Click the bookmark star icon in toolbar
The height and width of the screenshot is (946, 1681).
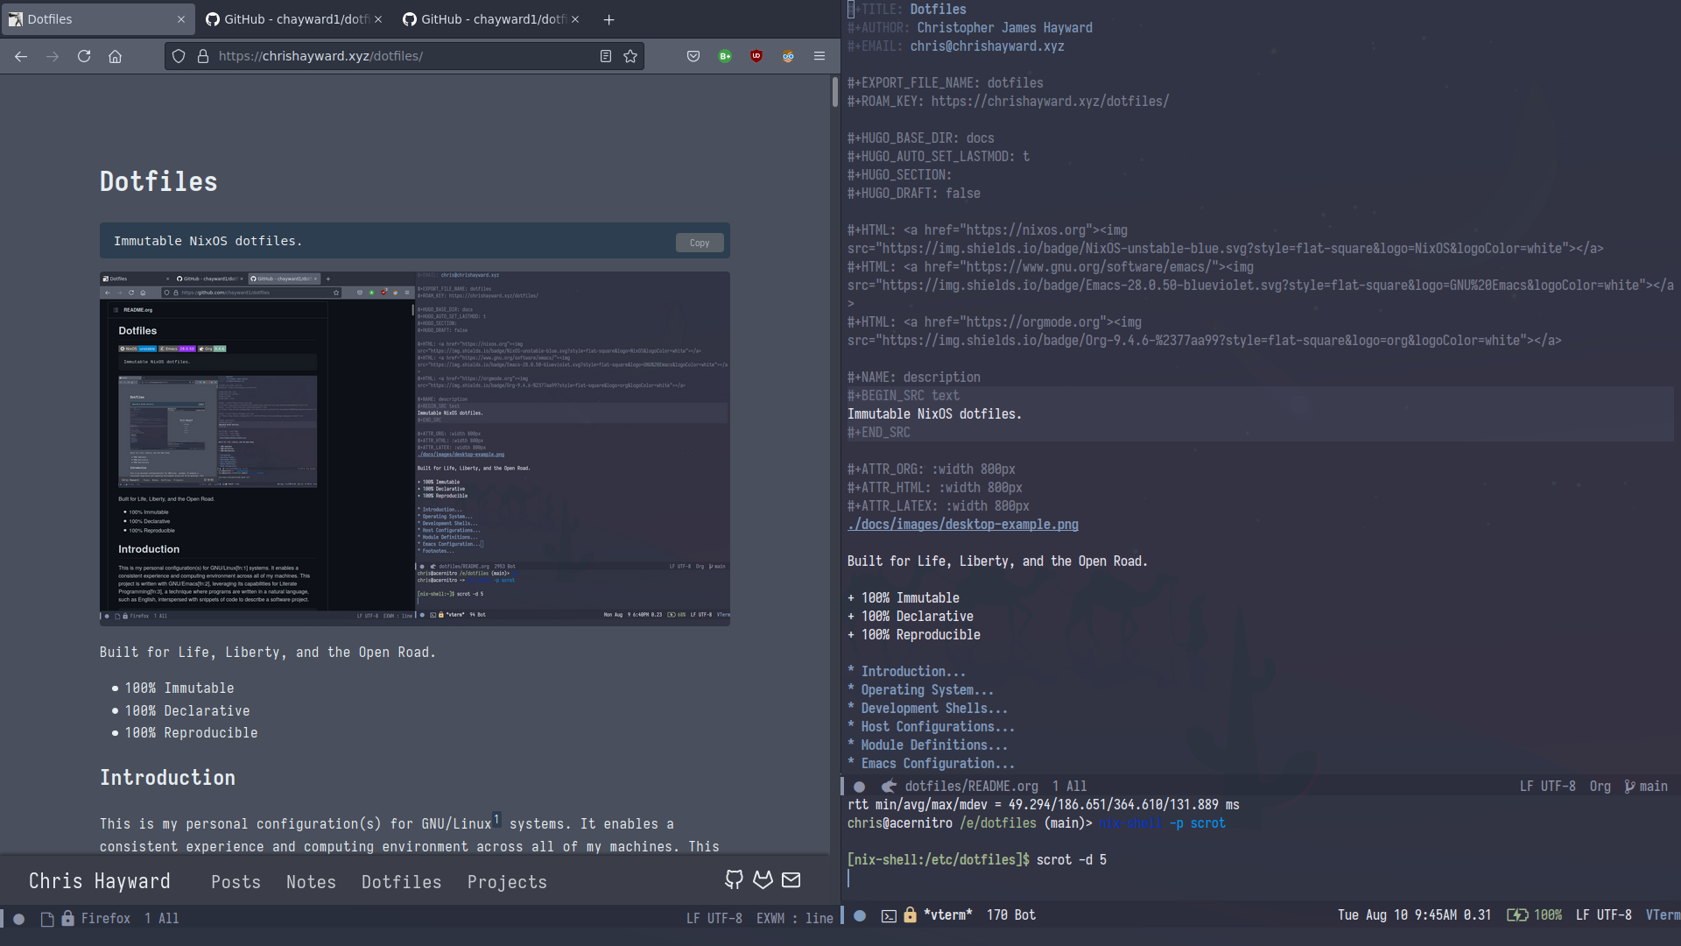point(630,55)
